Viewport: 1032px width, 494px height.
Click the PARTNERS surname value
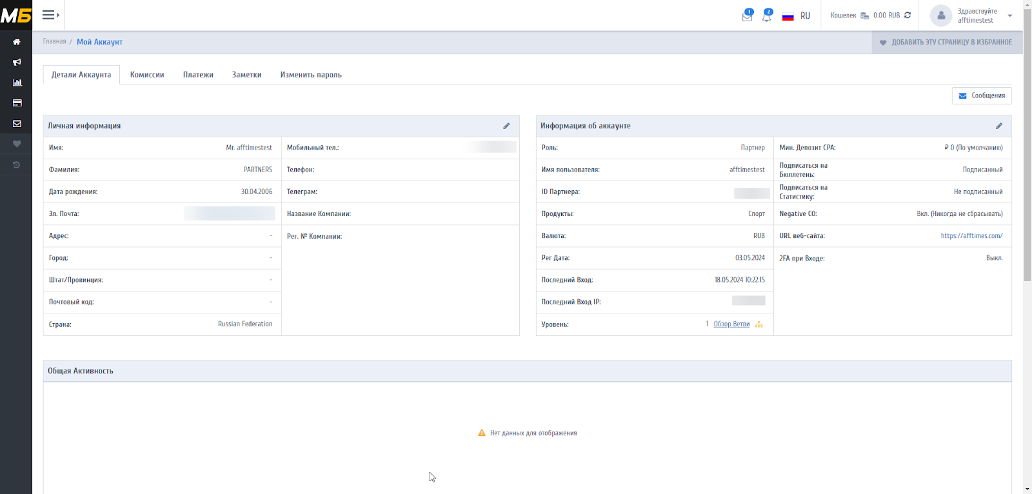[x=258, y=170]
